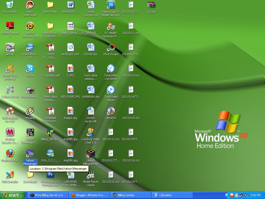Screen dimensions: 265x199
Task: Expand hidden system tray icons arrow
Action: [x=227, y=195]
